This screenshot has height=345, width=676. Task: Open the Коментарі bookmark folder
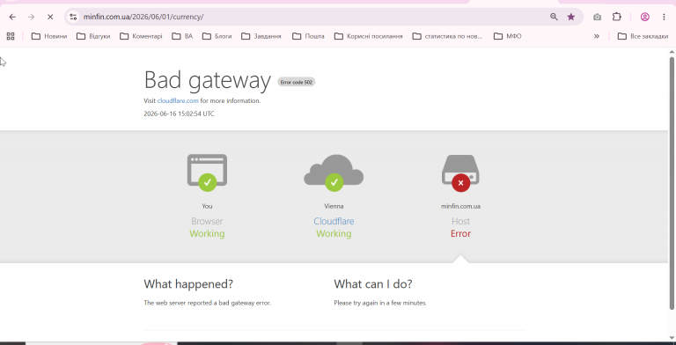pyautogui.click(x=141, y=36)
